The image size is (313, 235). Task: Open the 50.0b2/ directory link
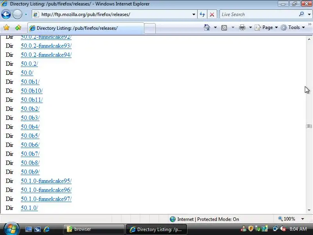coord(30,109)
